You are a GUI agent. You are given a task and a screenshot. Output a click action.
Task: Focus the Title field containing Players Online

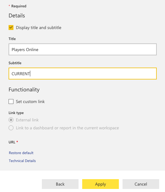(82, 49)
